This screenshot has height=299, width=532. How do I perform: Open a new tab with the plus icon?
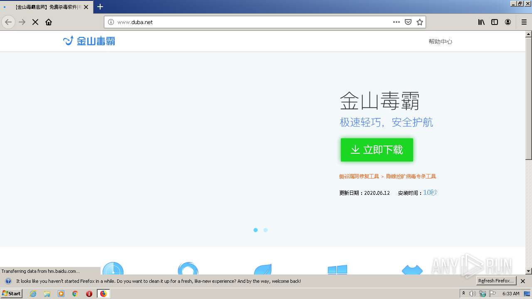point(100,7)
